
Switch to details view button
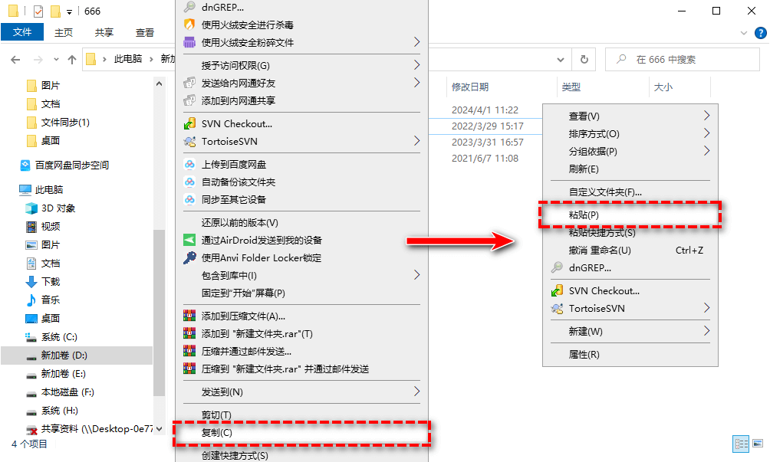pyautogui.click(x=741, y=444)
